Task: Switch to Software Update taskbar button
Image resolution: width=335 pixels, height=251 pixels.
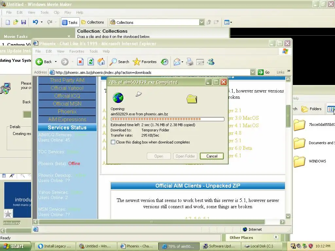Action: [220, 246]
